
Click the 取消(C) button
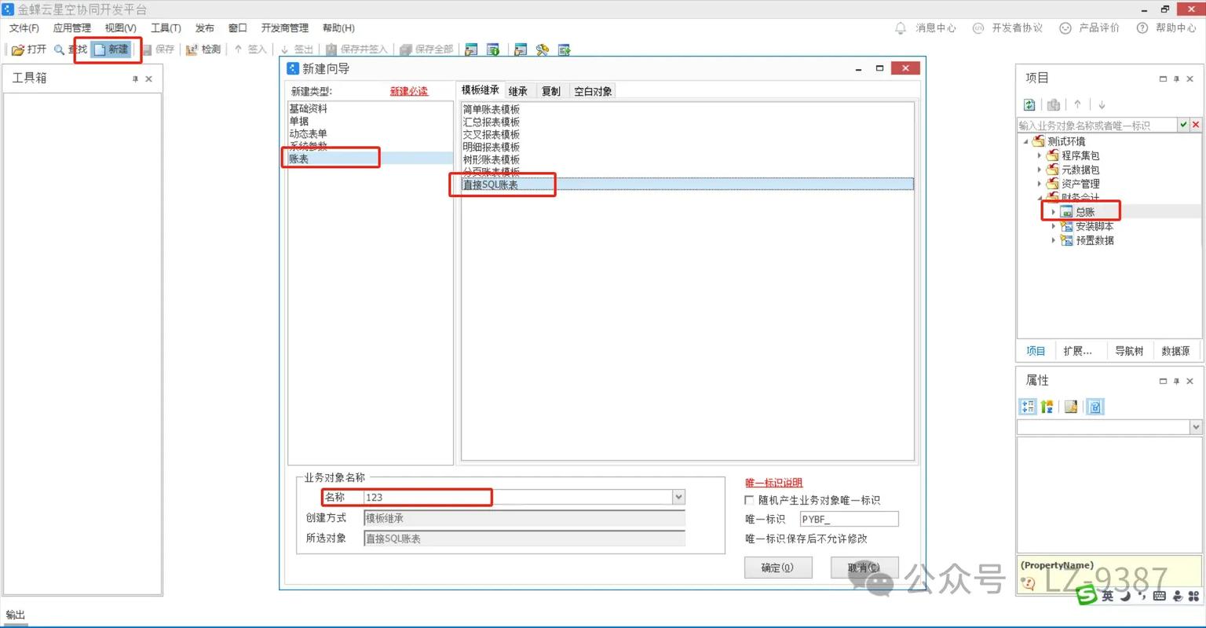864,568
